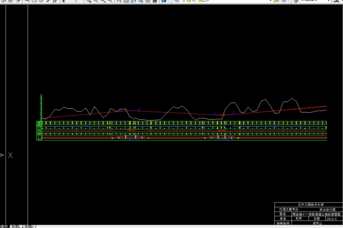
Task: Switch to the 布局2 layout tab
Action: click(29, 226)
